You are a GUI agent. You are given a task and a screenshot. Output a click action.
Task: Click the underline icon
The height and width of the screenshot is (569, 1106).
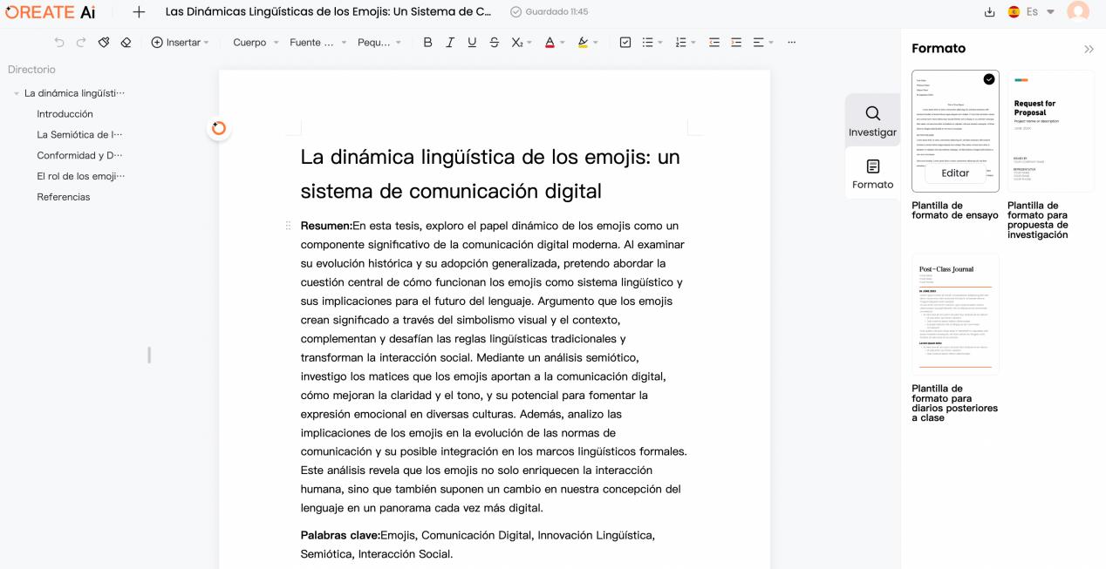click(472, 43)
